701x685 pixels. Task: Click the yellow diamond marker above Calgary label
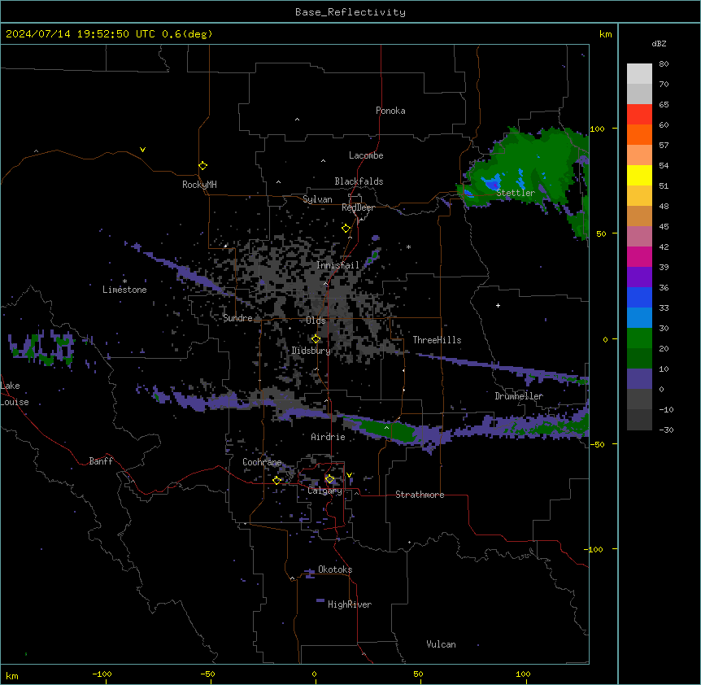click(x=330, y=479)
